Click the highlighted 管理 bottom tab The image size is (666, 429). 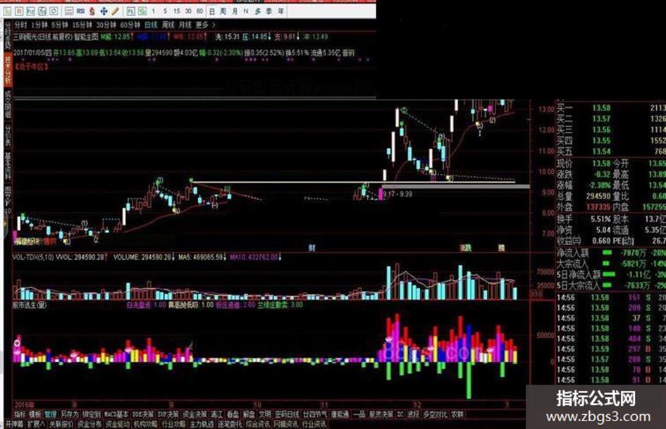pos(50,414)
